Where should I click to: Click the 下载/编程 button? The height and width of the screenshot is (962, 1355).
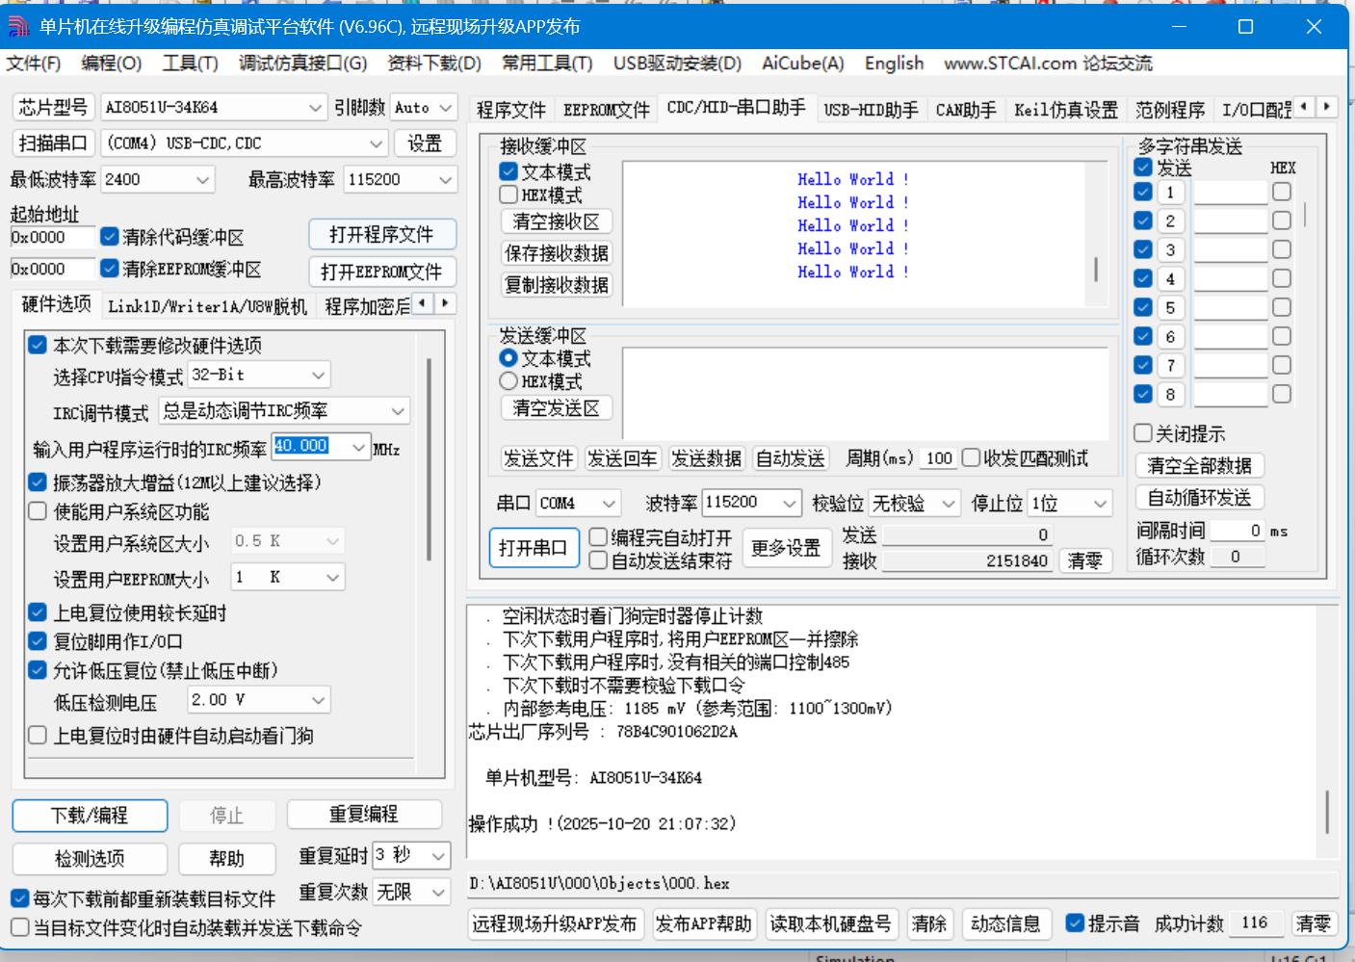coord(90,816)
